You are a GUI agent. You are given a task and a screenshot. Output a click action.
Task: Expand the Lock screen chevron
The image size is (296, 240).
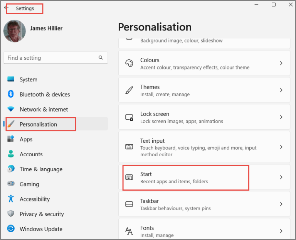click(x=281, y=117)
